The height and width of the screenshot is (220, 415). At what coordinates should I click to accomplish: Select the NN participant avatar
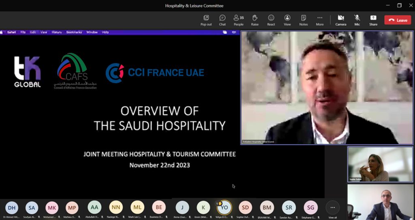(116, 207)
